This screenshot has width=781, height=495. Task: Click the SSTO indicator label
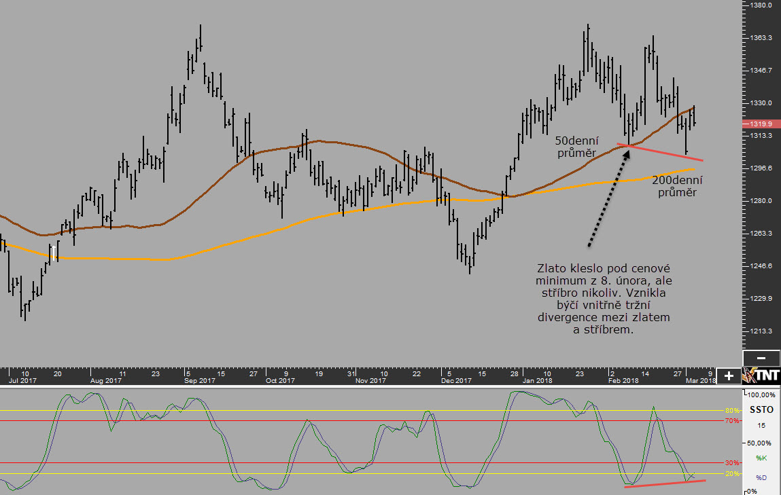pyautogui.click(x=761, y=410)
